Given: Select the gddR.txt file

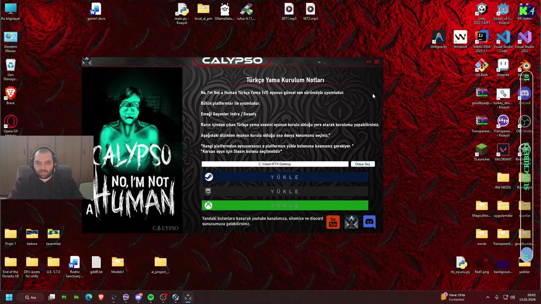Looking at the screenshot, I should (x=96, y=265).
